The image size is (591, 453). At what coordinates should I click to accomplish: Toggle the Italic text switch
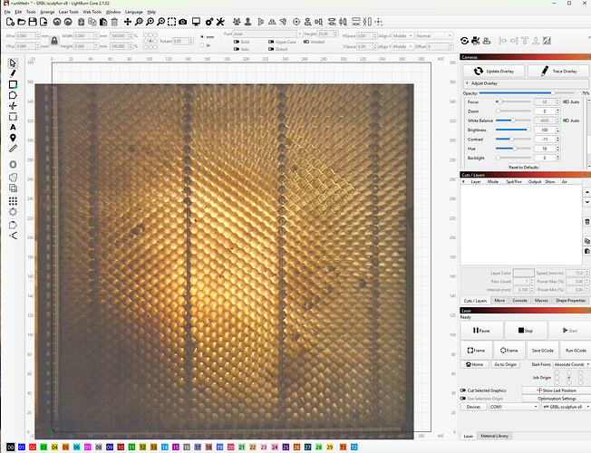[x=237, y=49]
